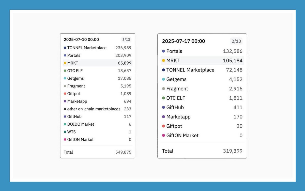This screenshot has height=191, width=305.
Task: Click Getgems' color dot in the 2025-07-17 list
Action: tap(163, 79)
